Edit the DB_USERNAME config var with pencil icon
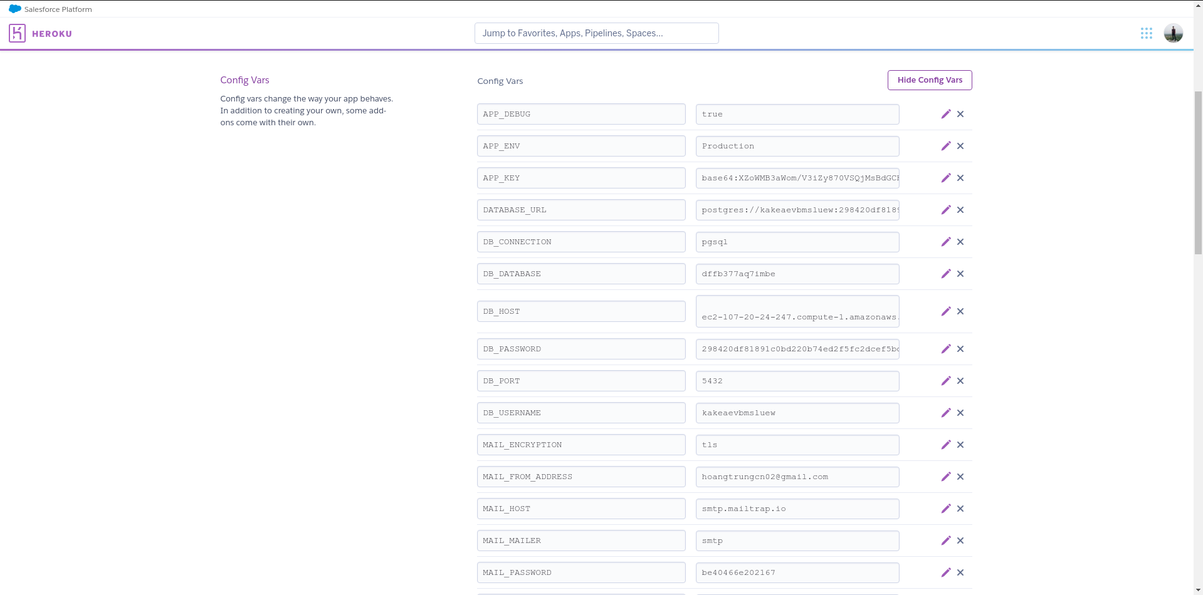1203x595 pixels. click(x=946, y=412)
